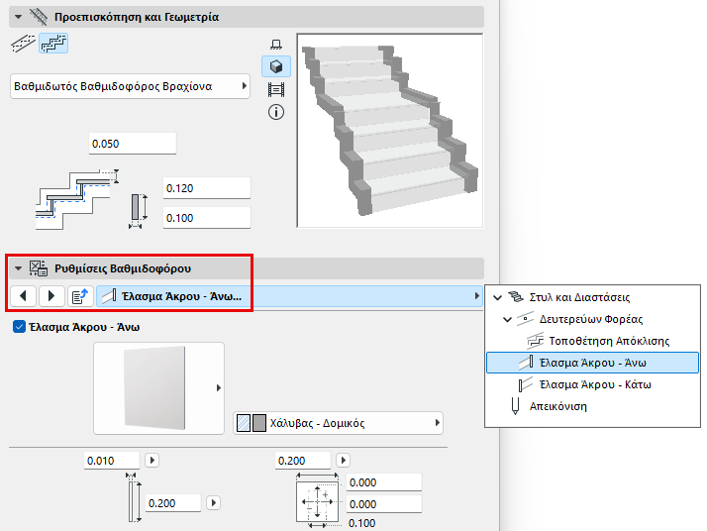Click the anchor point position diagram
This screenshot has height=531, width=707.
click(x=318, y=501)
